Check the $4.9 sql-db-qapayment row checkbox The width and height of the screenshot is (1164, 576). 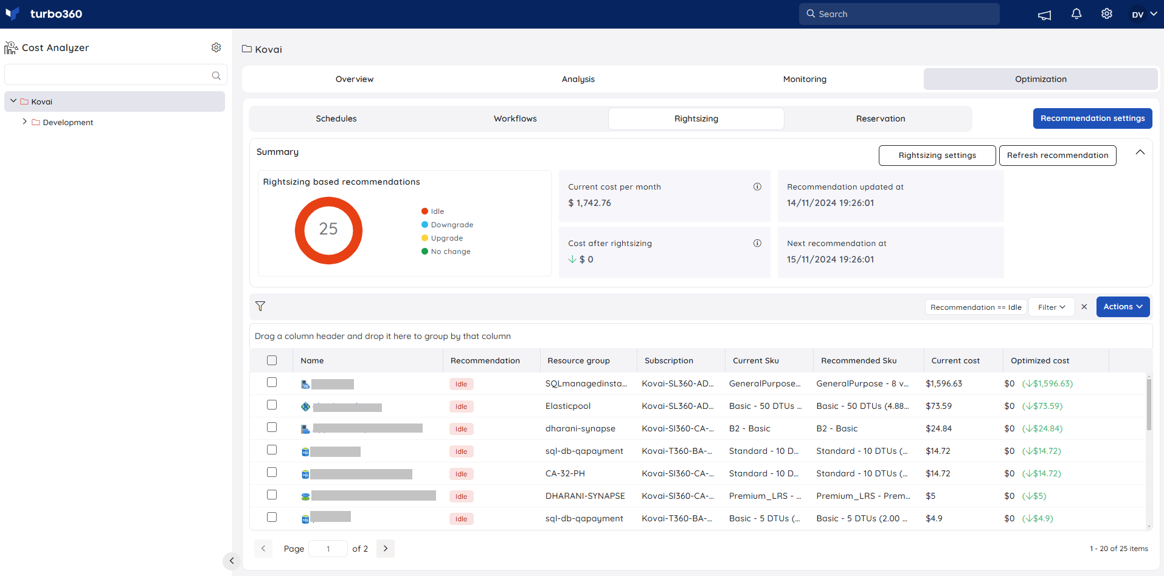[x=272, y=517]
